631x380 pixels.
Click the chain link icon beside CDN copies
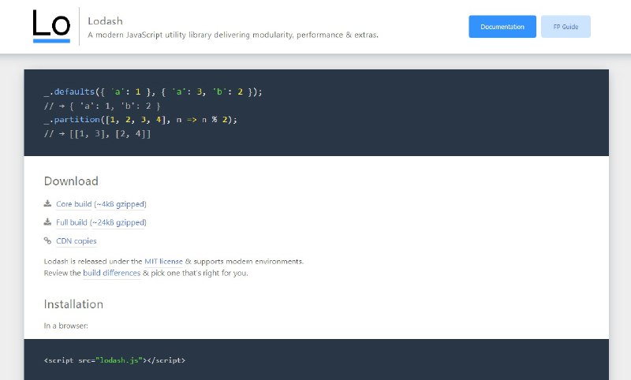[47, 240]
